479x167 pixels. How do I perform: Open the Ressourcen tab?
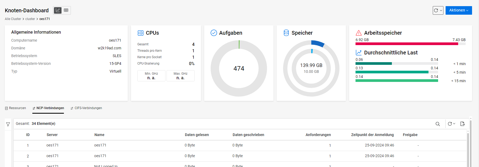[x=16, y=108]
